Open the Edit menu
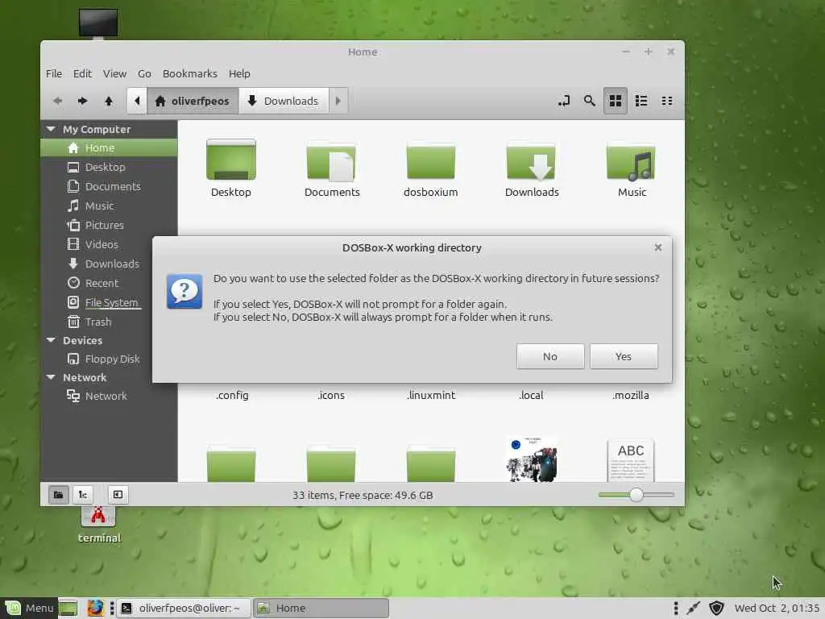The height and width of the screenshot is (619, 825). click(82, 73)
